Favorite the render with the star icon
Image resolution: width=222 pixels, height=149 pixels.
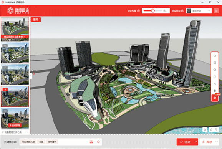pos(205,129)
